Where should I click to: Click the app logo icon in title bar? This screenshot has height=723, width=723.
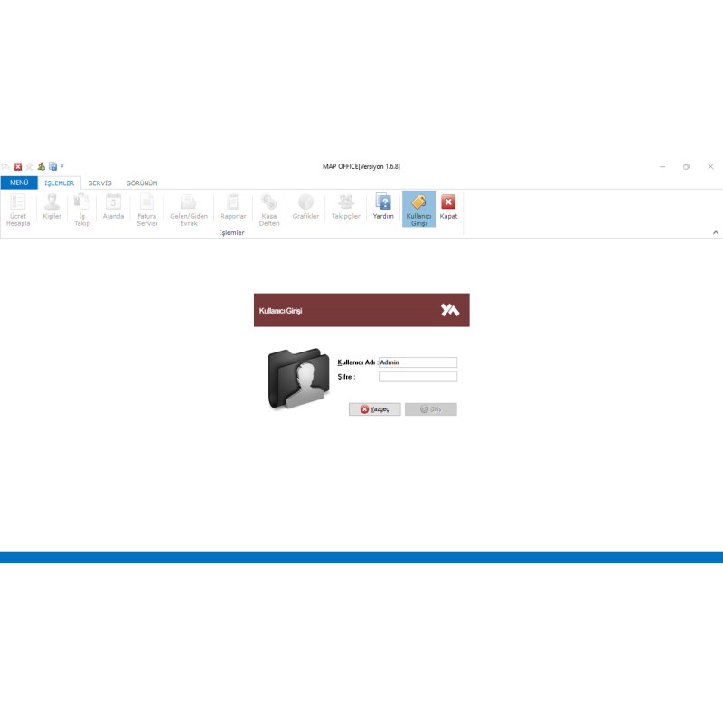click(5, 166)
